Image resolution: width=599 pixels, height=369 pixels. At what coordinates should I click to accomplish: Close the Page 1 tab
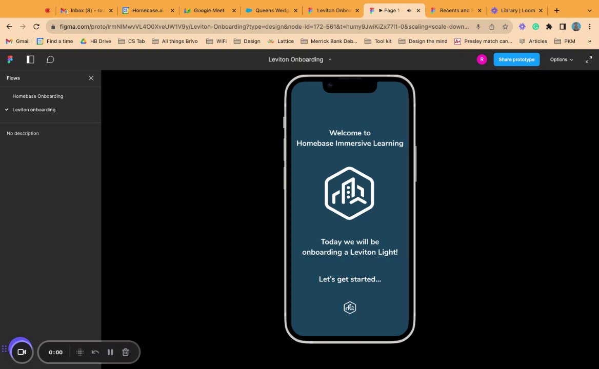[x=418, y=10]
